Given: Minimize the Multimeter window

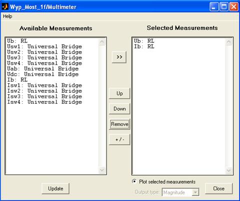Looking at the screenshot, I should [214, 7].
